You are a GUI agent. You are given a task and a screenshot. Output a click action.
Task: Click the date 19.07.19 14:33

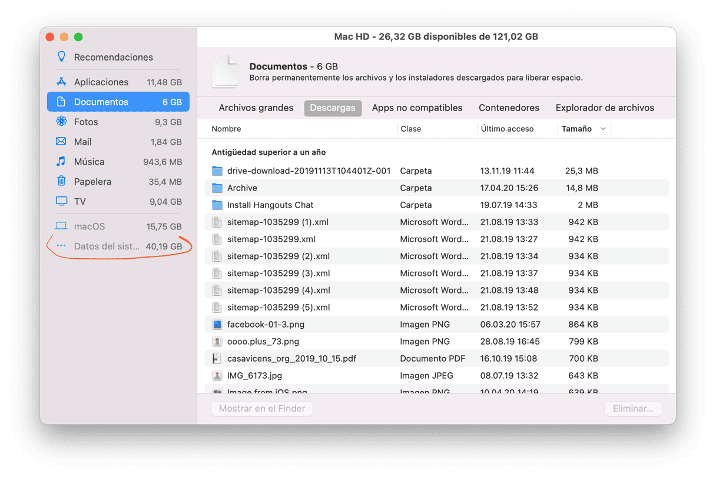coord(509,205)
